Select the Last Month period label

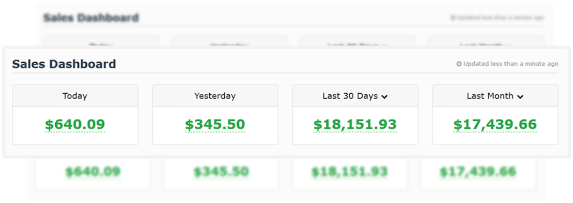point(490,96)
